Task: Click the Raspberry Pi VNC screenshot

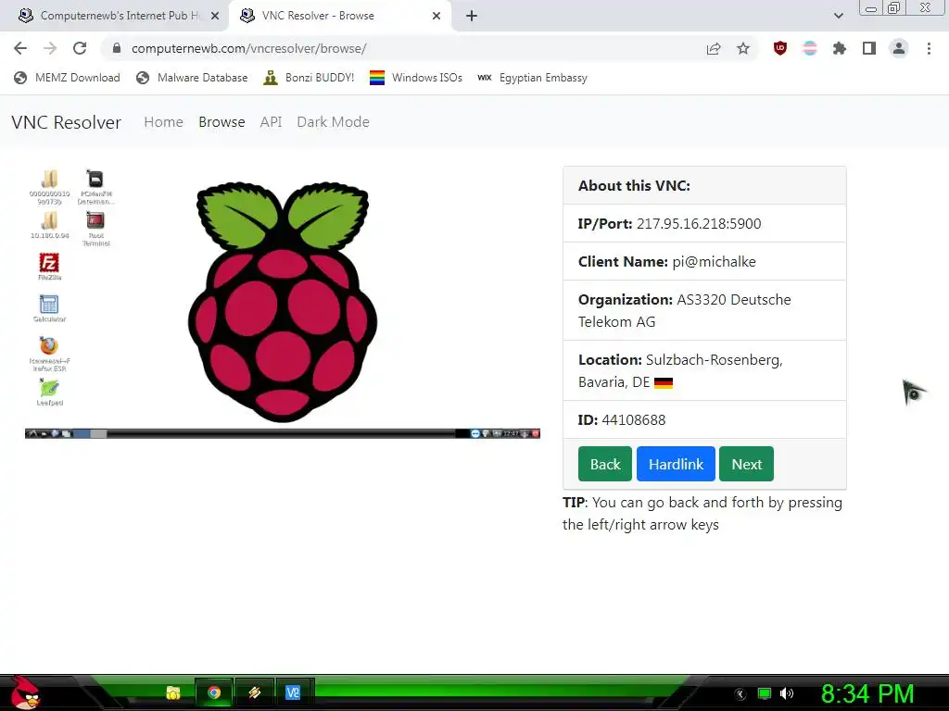Action: click(283, 303)
